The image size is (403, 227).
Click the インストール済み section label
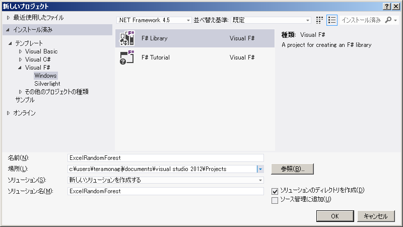tap(33, 30)
